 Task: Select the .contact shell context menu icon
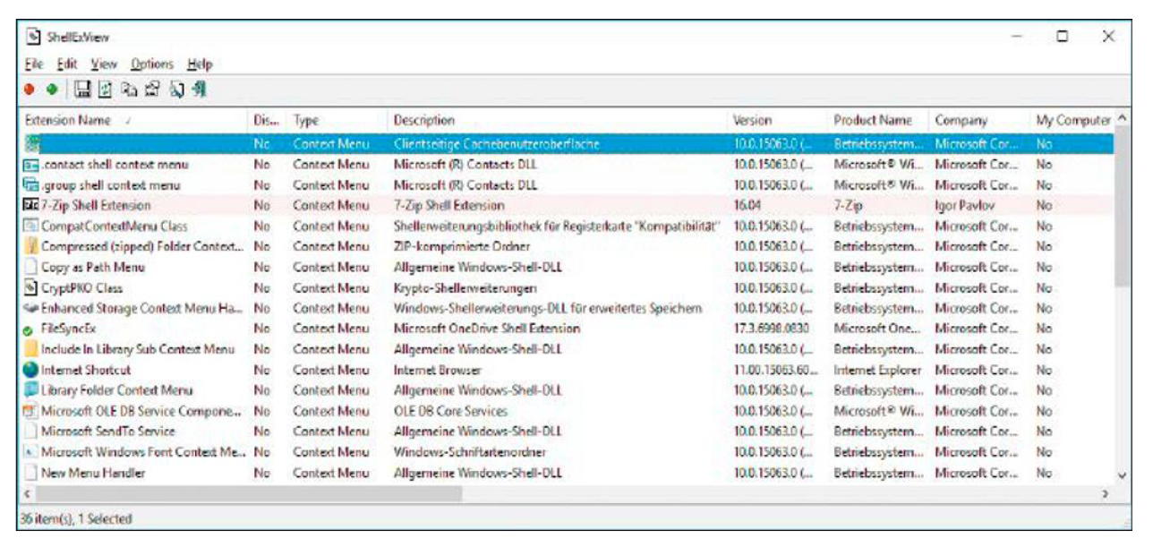(31, 165)
